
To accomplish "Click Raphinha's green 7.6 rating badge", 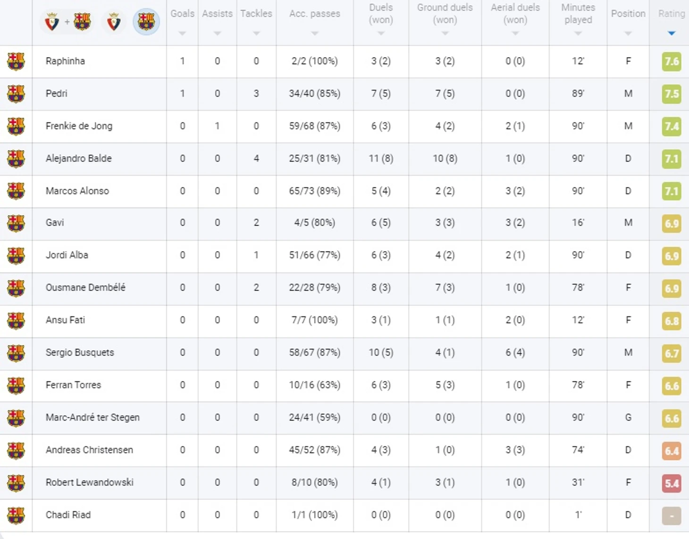I will click(672, 61).
